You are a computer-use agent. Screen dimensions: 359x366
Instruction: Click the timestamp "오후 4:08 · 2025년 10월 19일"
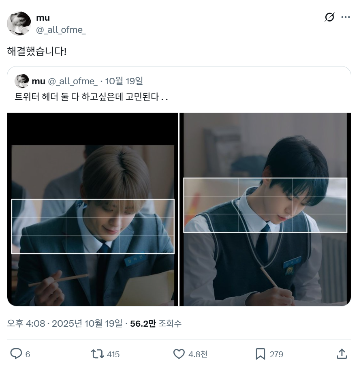click(64, 323)
